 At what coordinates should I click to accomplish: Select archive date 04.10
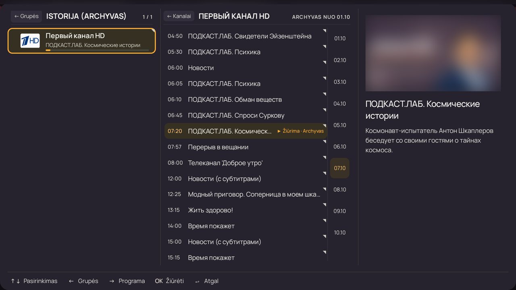(340, 104)
